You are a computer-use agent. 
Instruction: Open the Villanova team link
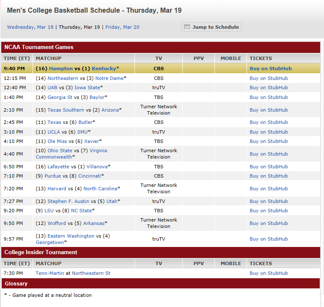pyautogui.click(x=97, y=167)
